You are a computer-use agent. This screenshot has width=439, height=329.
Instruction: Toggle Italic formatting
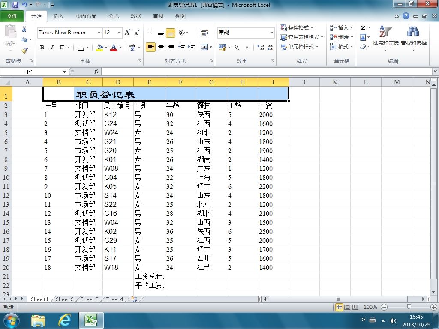click(52, 48)
